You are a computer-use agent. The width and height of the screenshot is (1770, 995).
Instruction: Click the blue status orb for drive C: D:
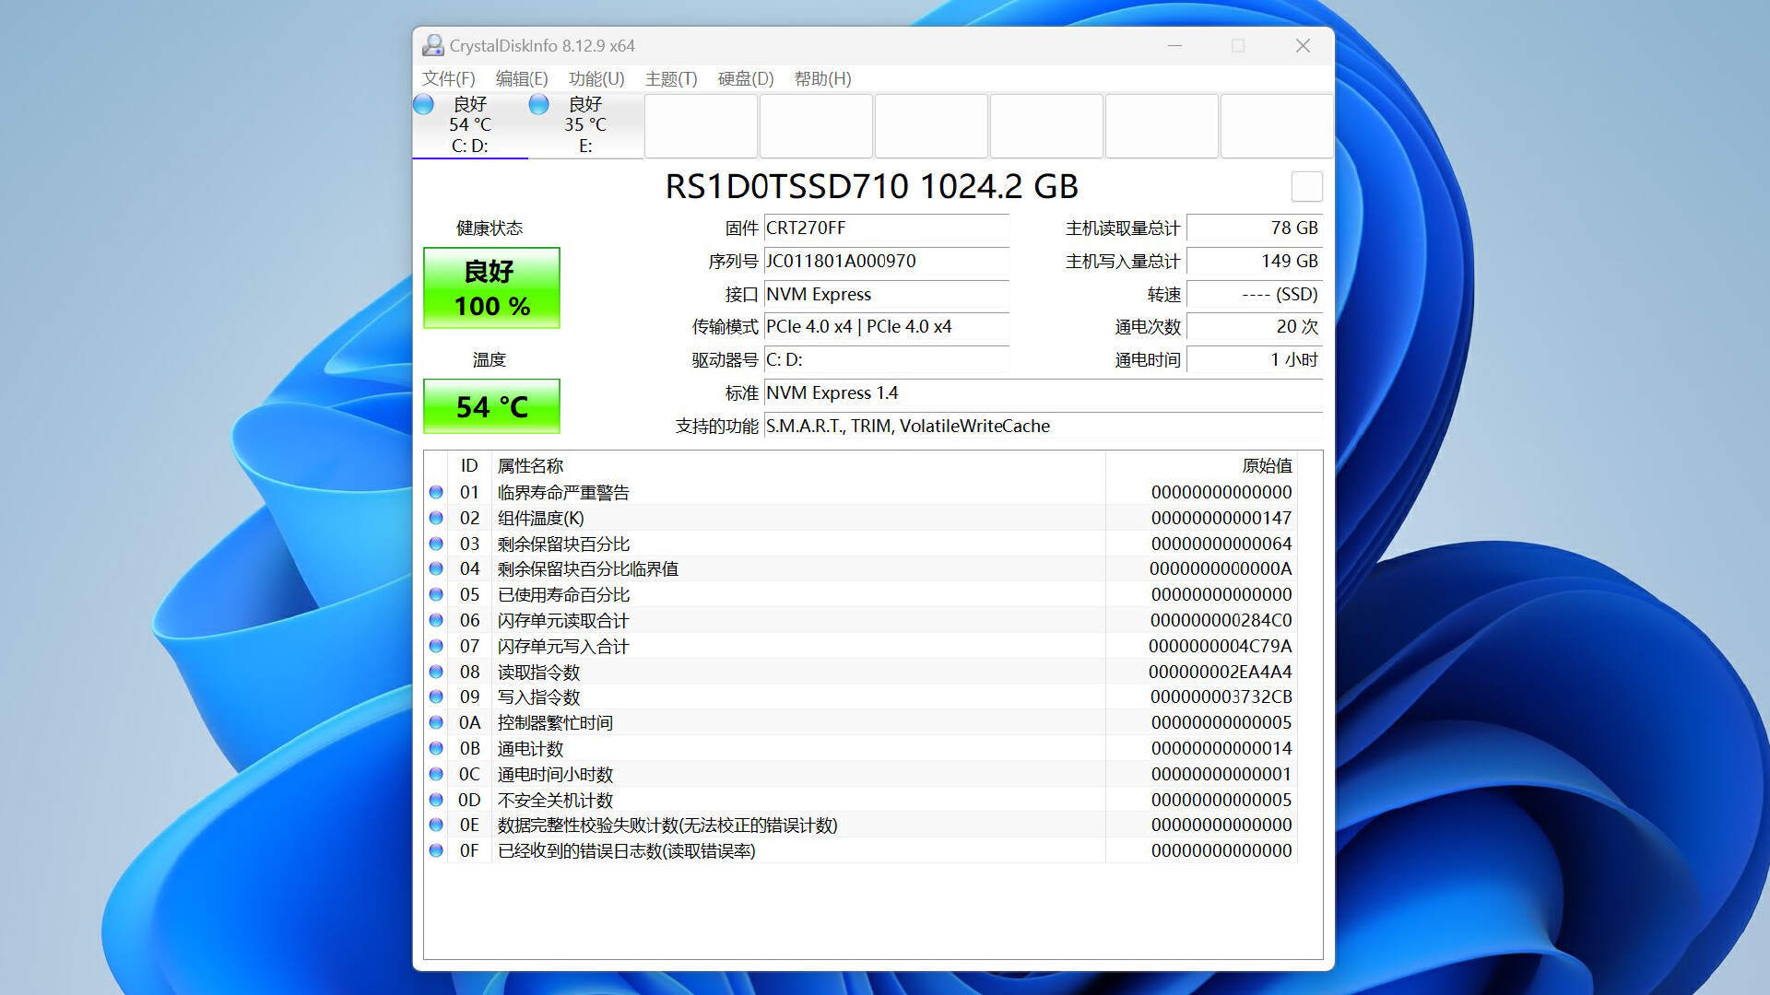coord(424,104)
